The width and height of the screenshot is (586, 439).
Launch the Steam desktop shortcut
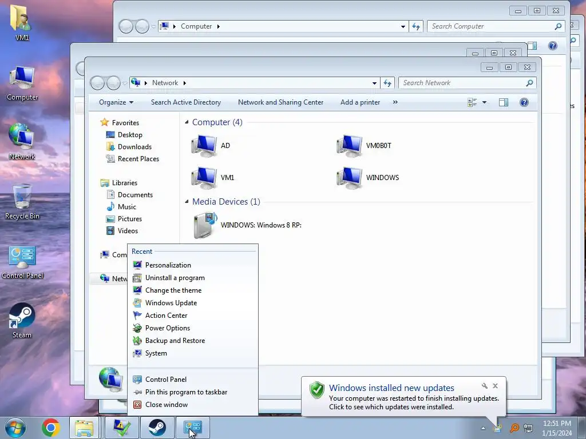point(22,321)
